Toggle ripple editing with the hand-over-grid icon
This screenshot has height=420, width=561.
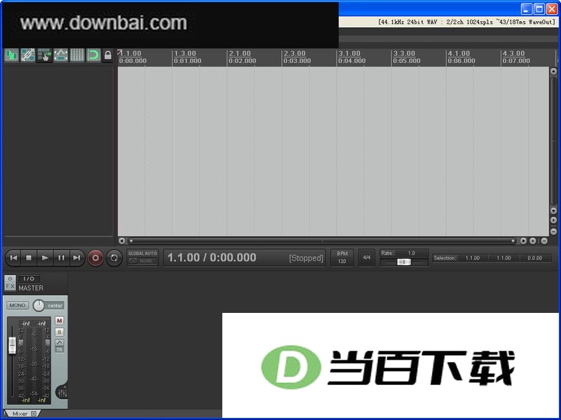tap(44, 55)
